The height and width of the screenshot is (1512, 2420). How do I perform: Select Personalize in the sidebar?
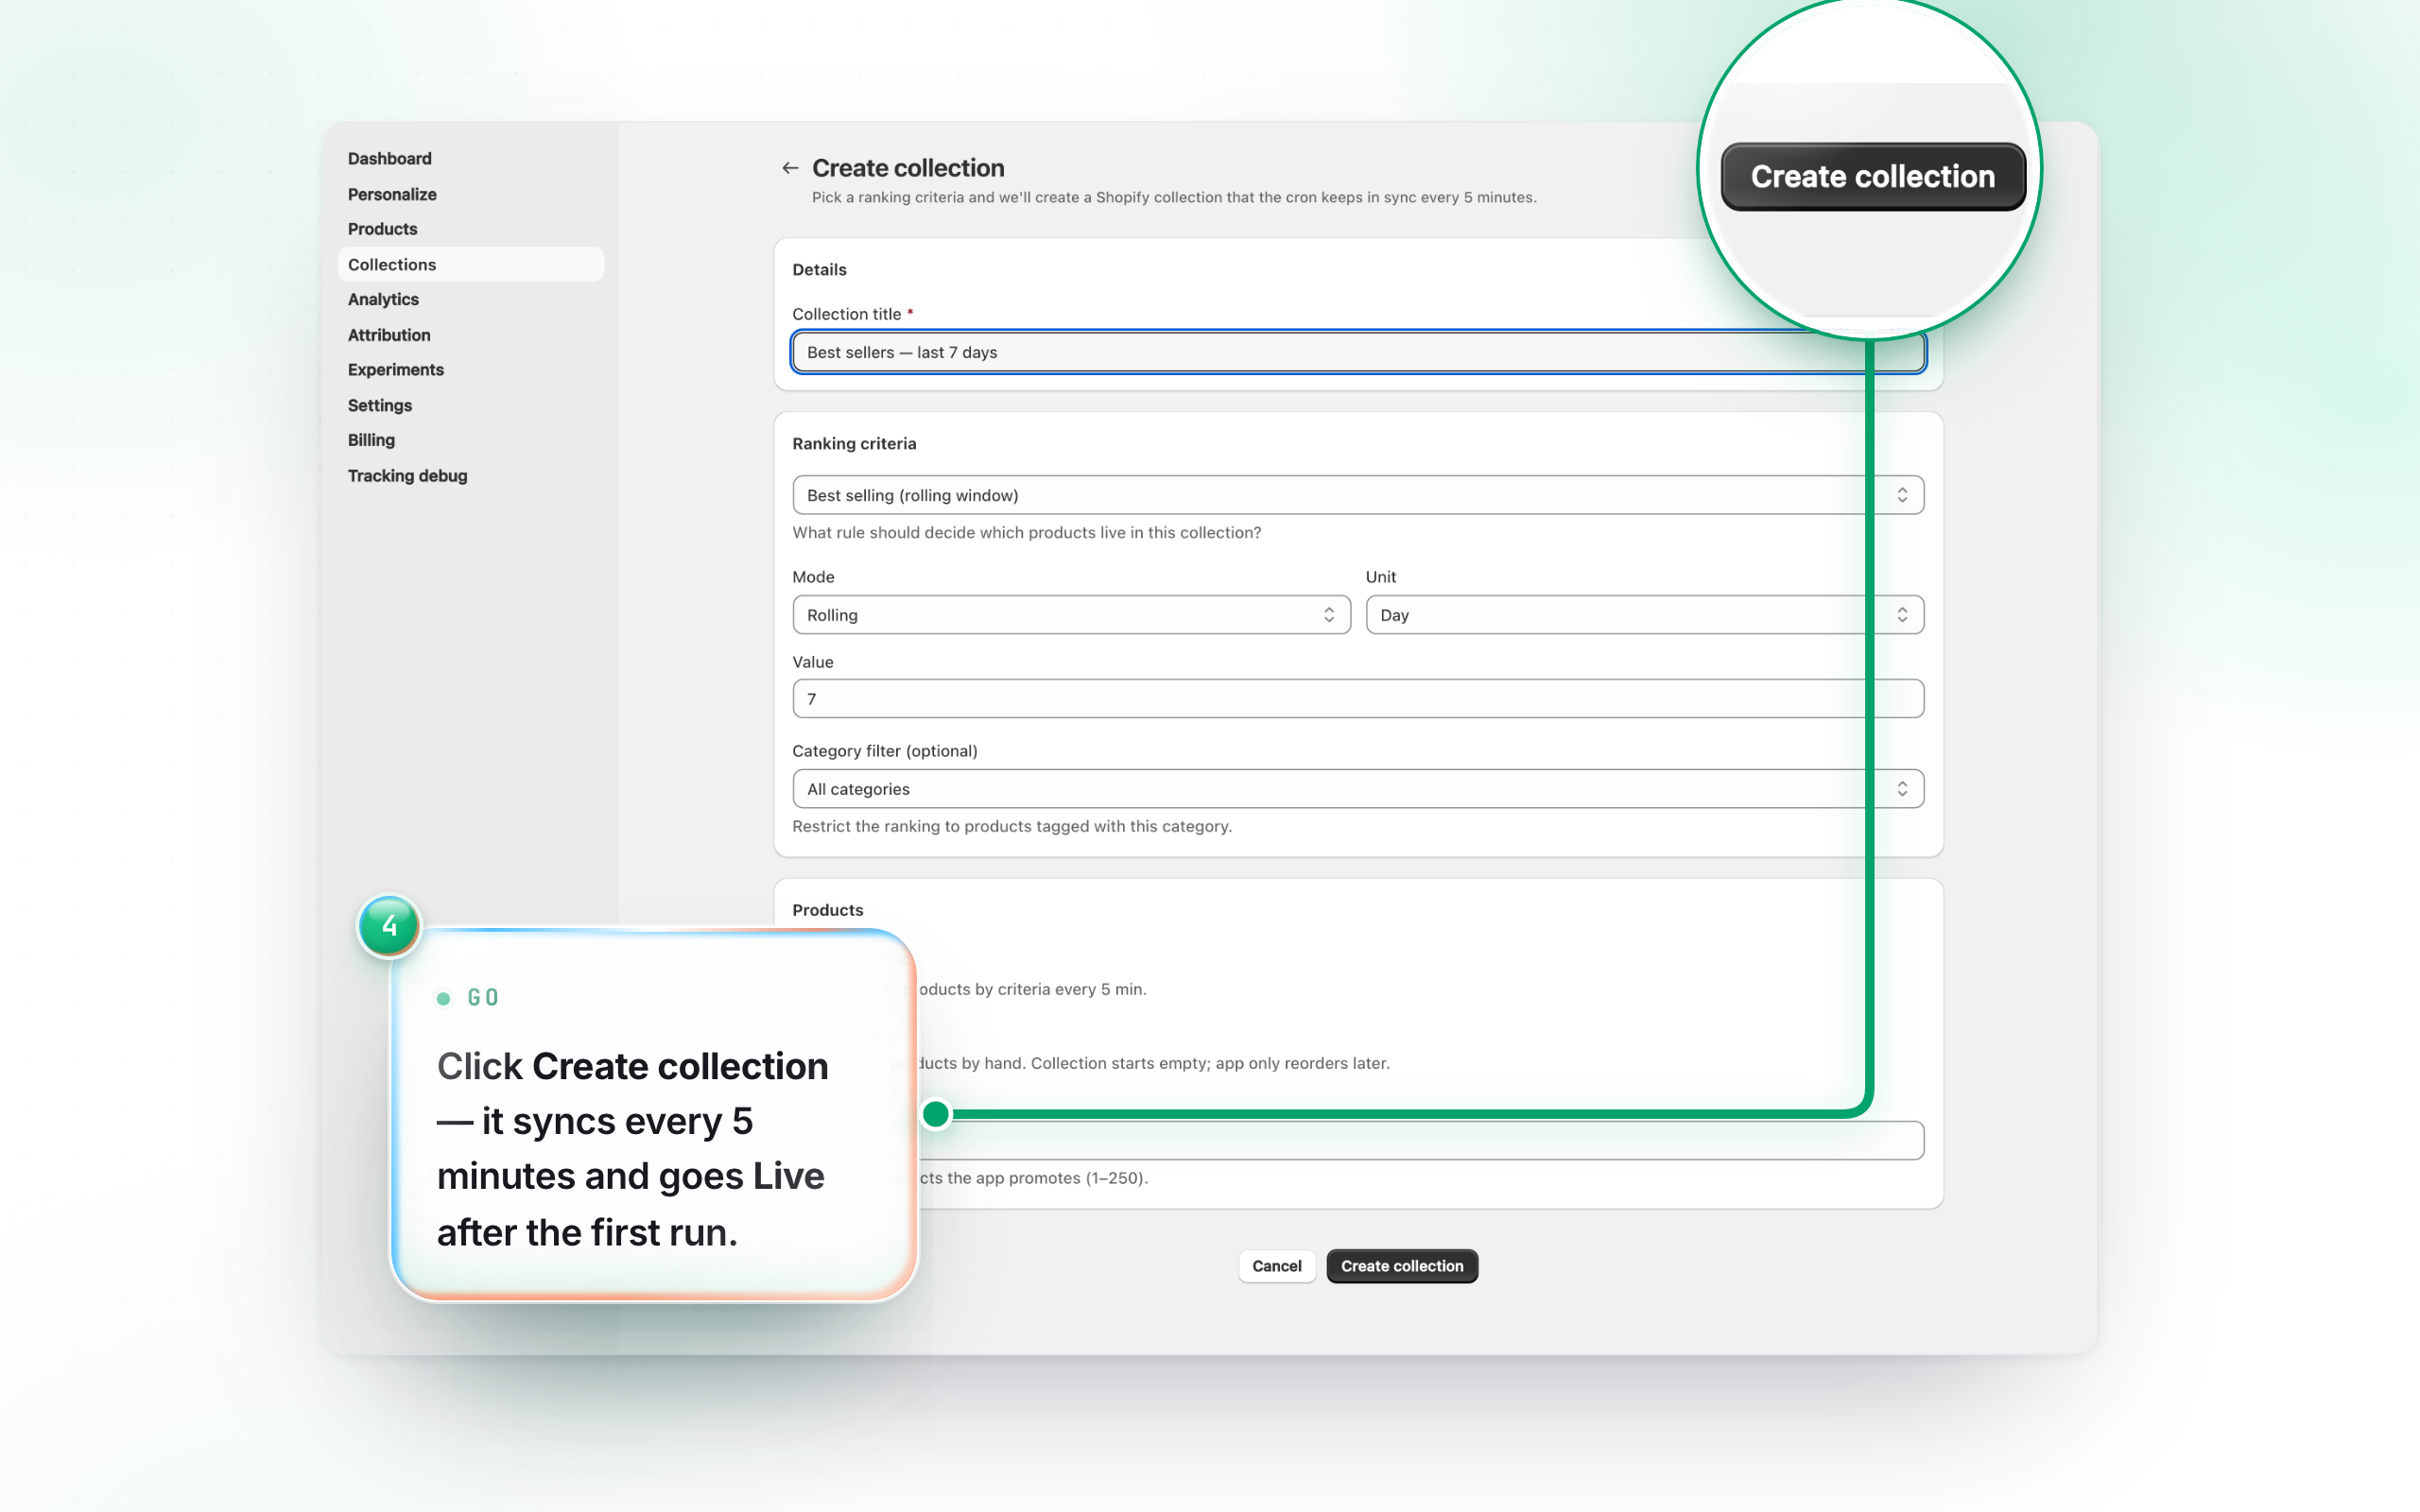tap(392, 194)
